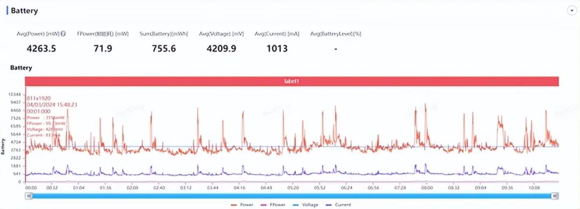
Task: Hide the Voltage series via legend
Action: [306, 205]
